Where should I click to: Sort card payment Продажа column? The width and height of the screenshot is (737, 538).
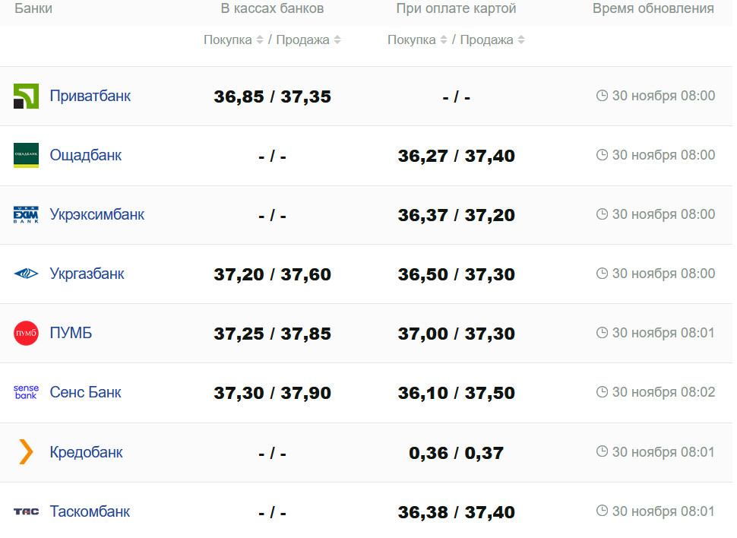521,40
